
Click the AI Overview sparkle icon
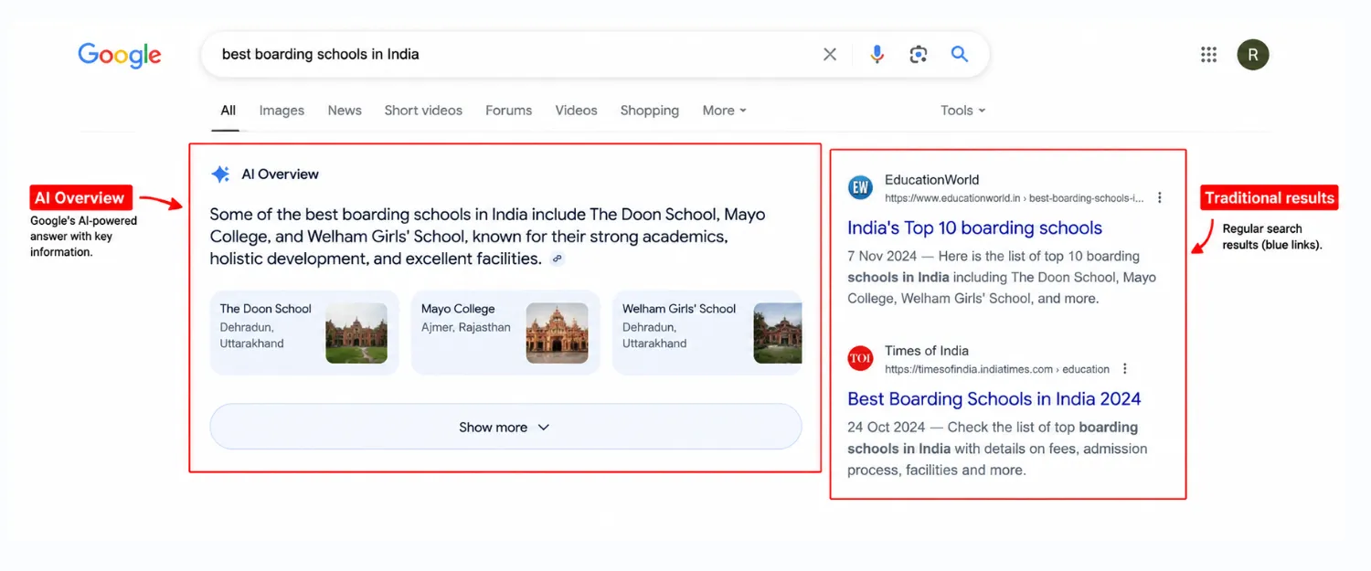coord(220,174)
